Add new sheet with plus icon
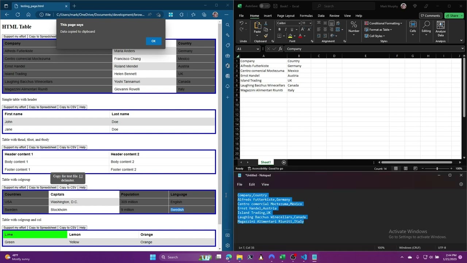467x263 pixels. 284,162
